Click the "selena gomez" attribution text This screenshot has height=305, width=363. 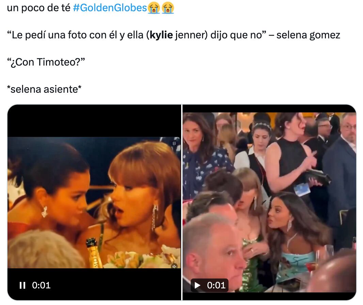[309, 35]
